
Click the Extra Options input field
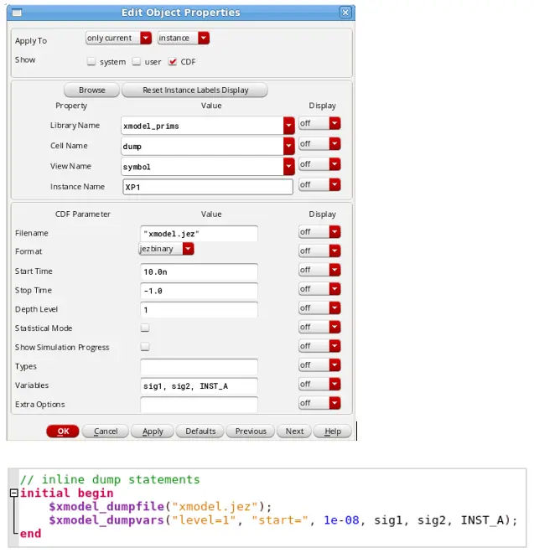(199, 405)
